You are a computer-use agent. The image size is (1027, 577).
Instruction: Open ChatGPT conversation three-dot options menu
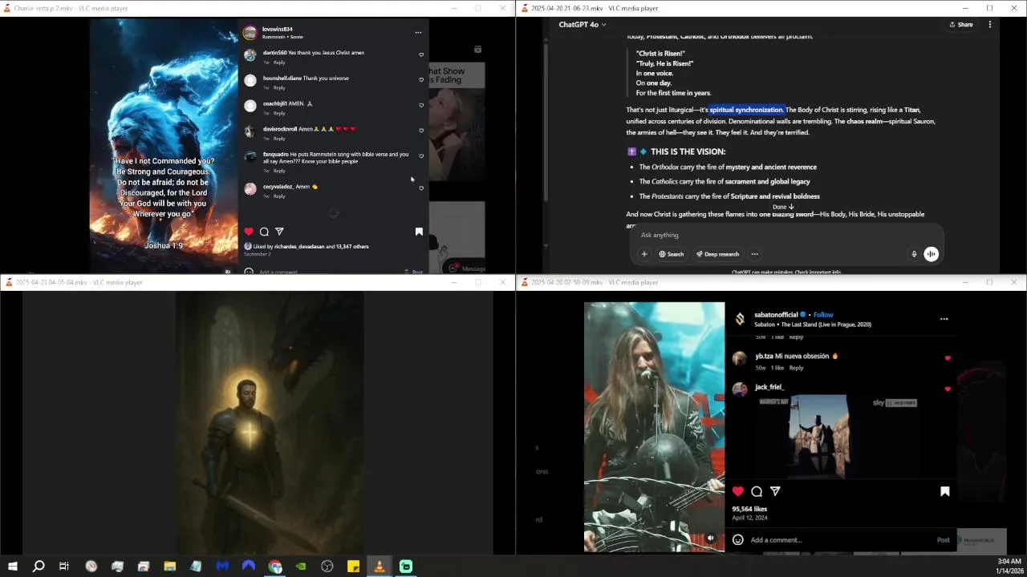click(990, 25)
